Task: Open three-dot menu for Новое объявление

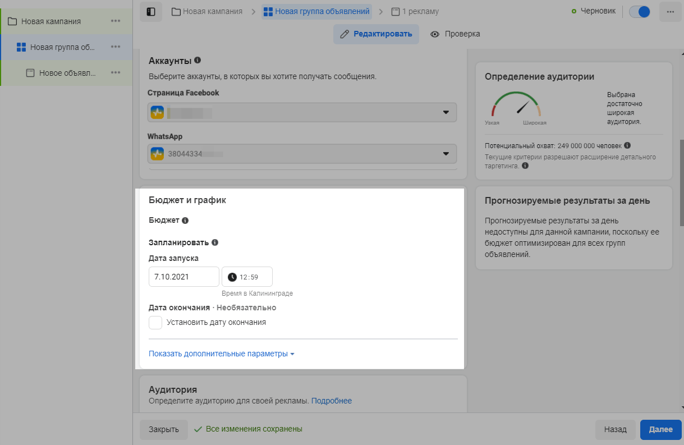Action: pos(116,73)
